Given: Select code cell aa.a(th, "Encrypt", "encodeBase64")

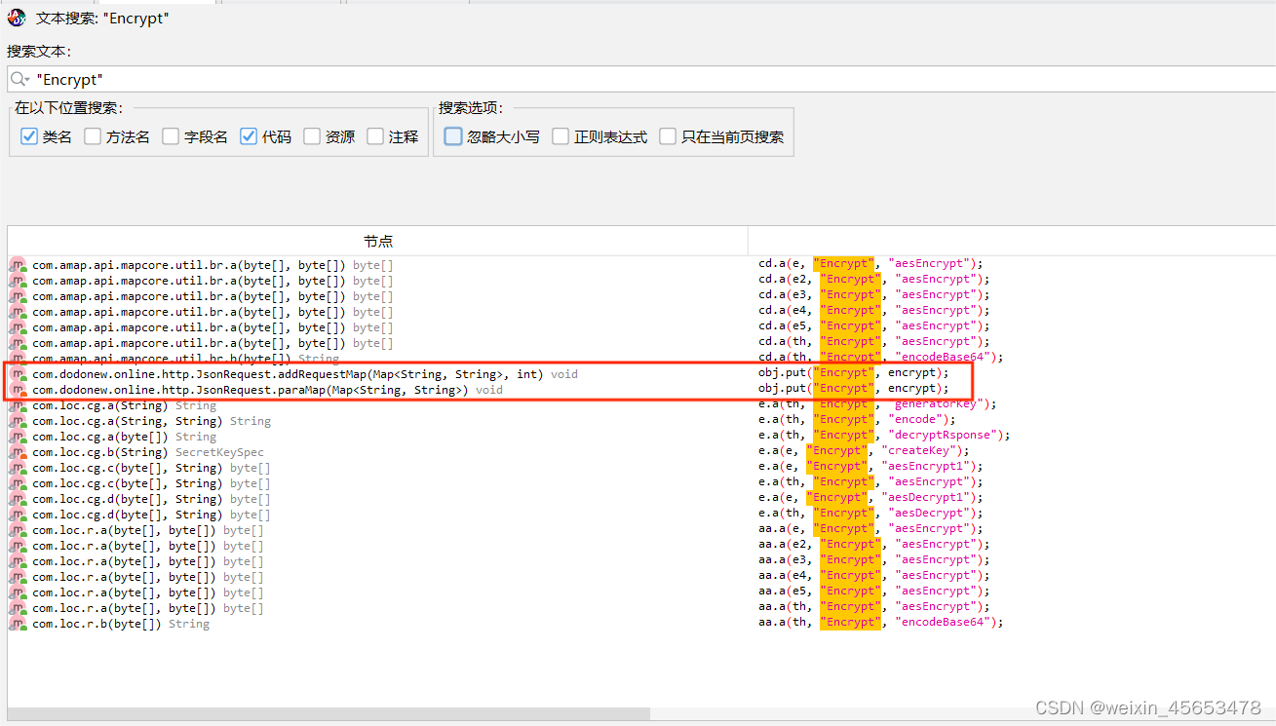Looking at the screenshot, I should click(x=880, y=622).
